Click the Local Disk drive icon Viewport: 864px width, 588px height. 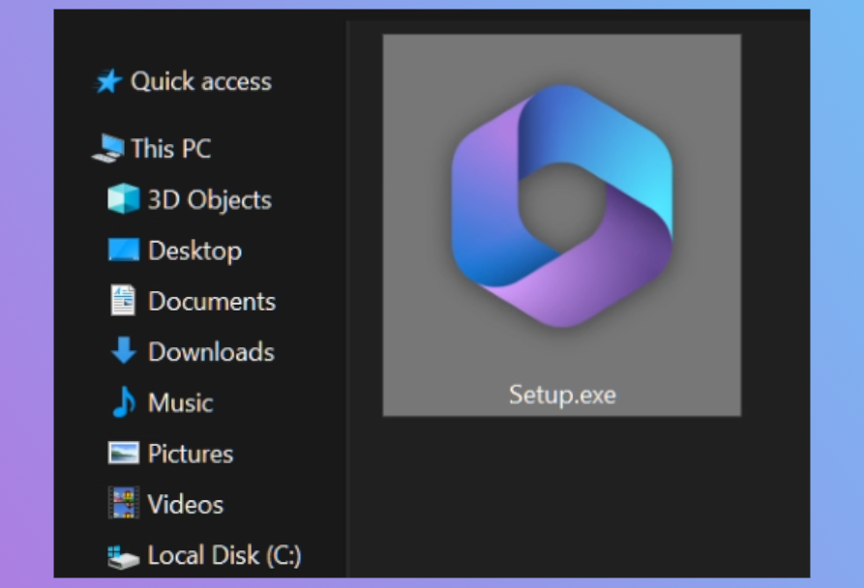click(x=124, y=554)
